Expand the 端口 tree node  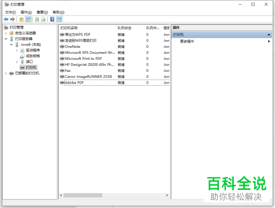point(16,61)
